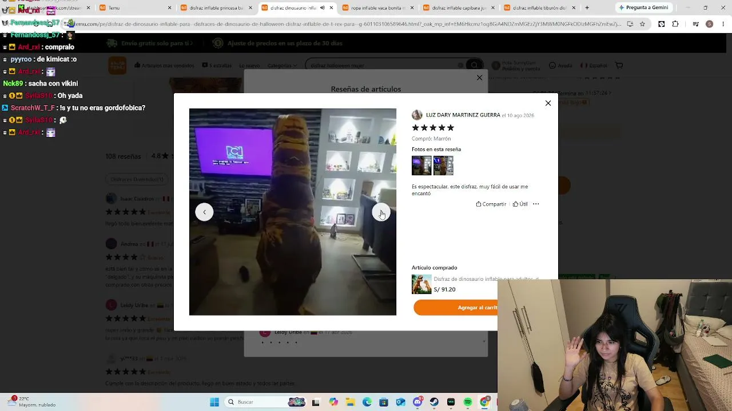The image size is (732, 411).
Task: Open Discord from the taskbar
Action: point(417,402)
